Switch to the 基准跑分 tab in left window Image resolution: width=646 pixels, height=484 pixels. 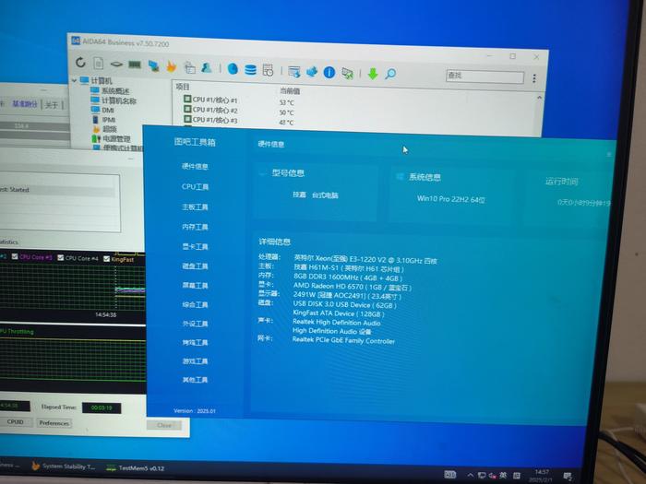pos(25,104)
